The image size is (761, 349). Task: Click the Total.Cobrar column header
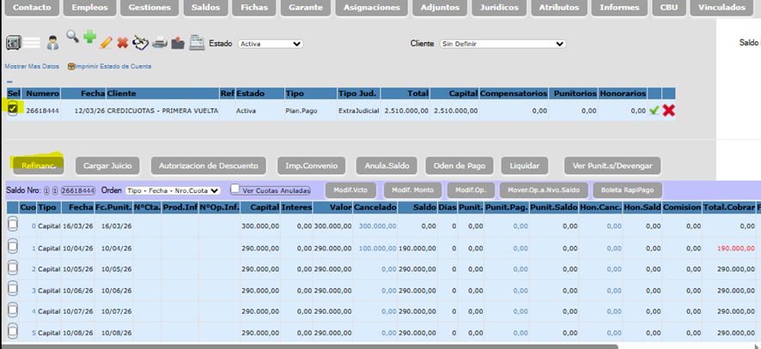tap(728, 208)
